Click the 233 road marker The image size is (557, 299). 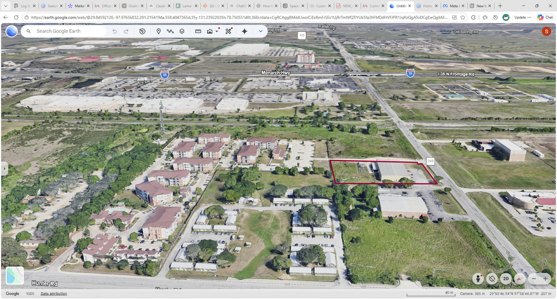430,161
